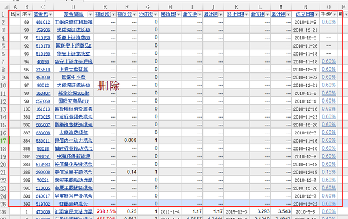Expand the 分红次数 column filter arrow
This screenshot has width=348, height=219.
[155, 14]
